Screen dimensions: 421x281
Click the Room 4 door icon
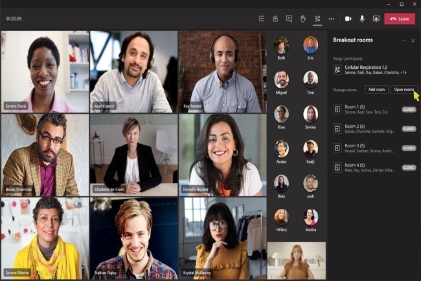click(x=337, y=167)
